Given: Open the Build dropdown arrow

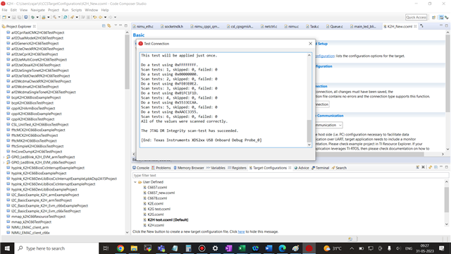Looking at the screenshot, I should tap(59, 17).
